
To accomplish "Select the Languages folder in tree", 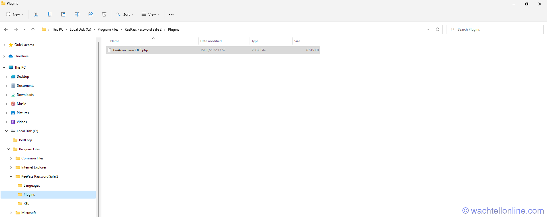I will pos(32,186).
